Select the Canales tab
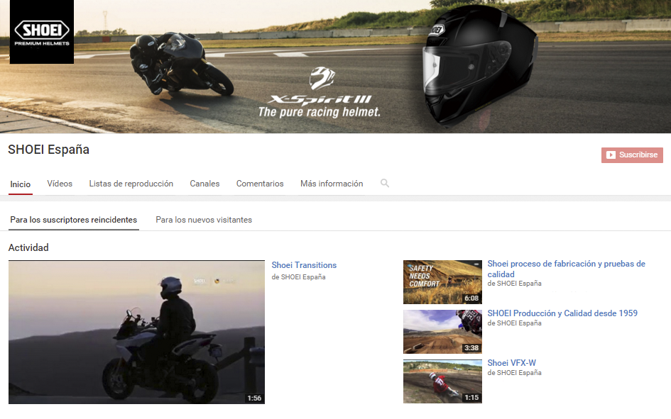Screen dimensions: 671x419 pos(204,184)
